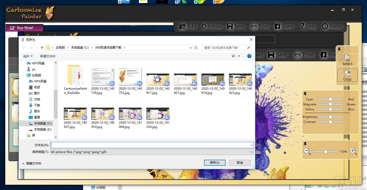
Task: Collapse folders with 隐藏文件夹
Action: tap(32, 163)
